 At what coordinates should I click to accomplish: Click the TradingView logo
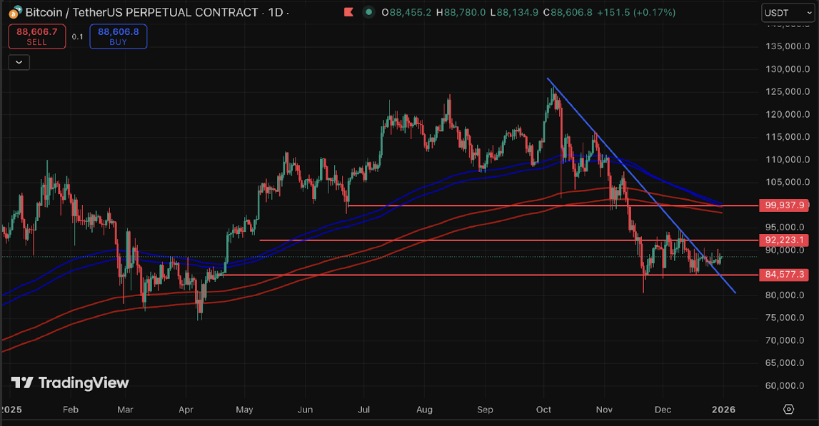coord(70,383)
